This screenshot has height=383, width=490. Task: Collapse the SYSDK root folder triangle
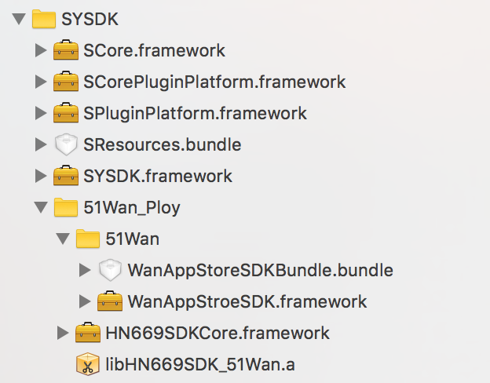coord(19,19)
